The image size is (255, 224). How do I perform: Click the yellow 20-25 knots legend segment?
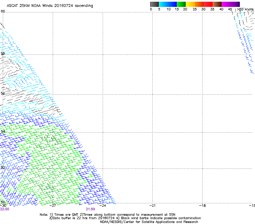click(190, 4)
